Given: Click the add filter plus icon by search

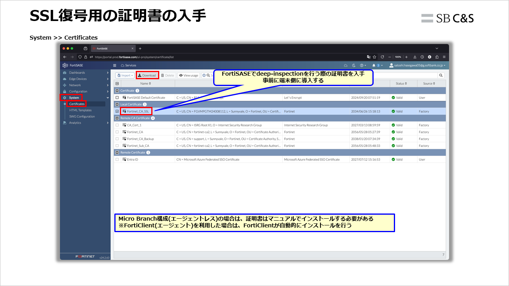Looking at the screenshot, I should [204, 75].
